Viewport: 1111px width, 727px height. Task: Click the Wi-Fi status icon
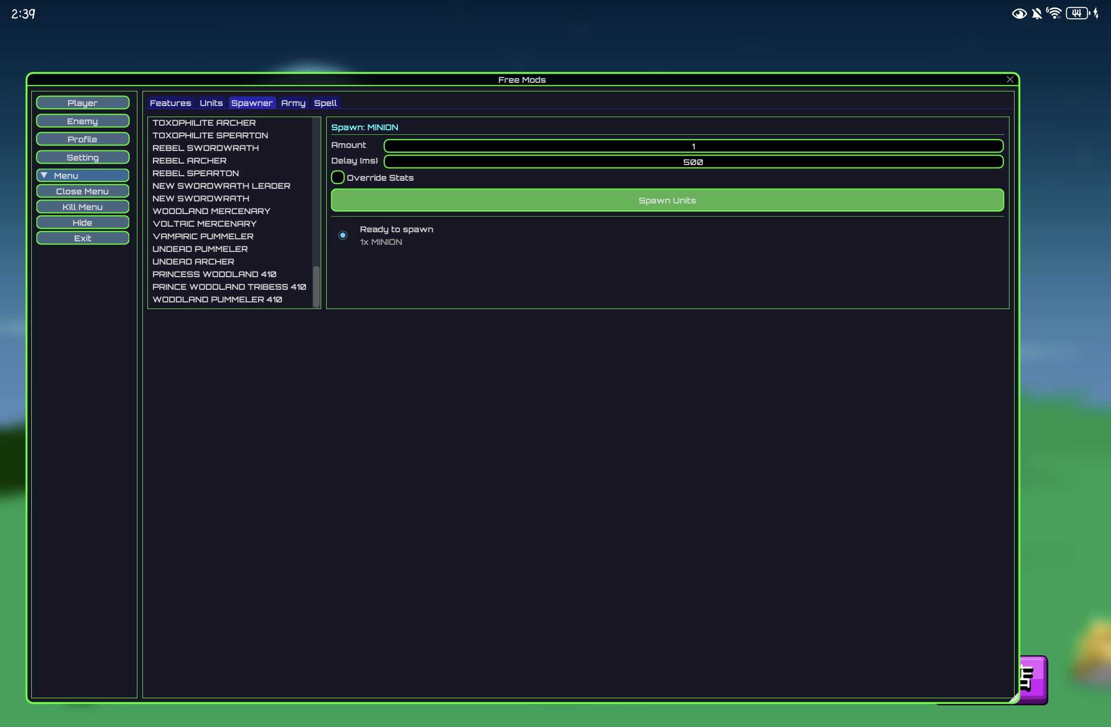(x=1054, y=13)
